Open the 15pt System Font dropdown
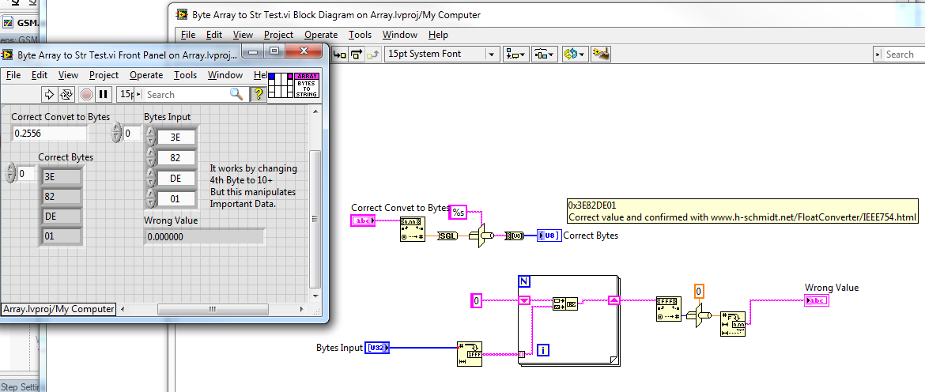Viewport: 925px width, 392px height. coord(442,54)
